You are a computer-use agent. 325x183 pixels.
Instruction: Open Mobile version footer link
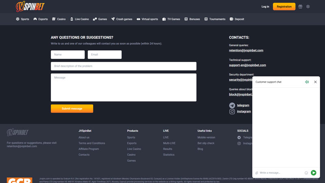click(x=206, y=137)
